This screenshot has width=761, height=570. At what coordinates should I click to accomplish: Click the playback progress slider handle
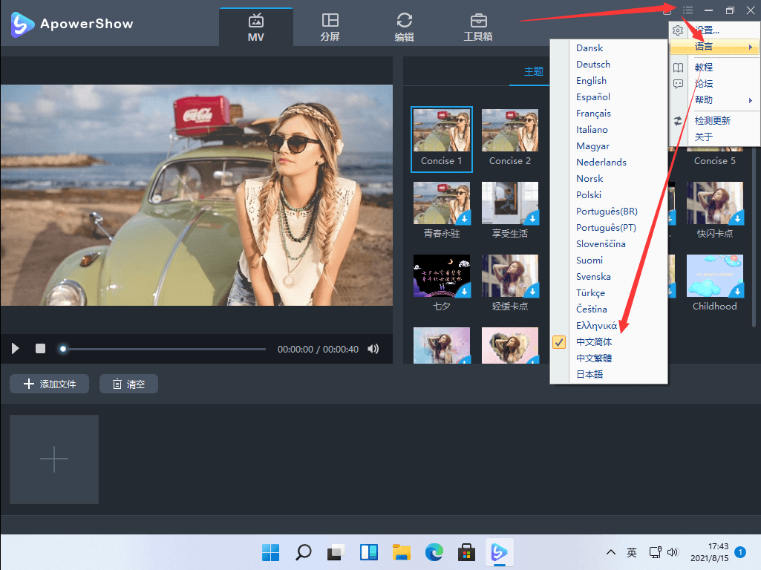point(62,349)
